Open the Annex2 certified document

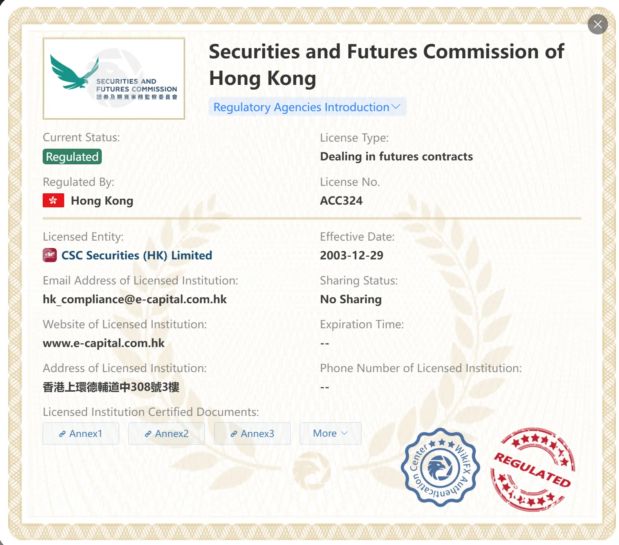[166, 433]
